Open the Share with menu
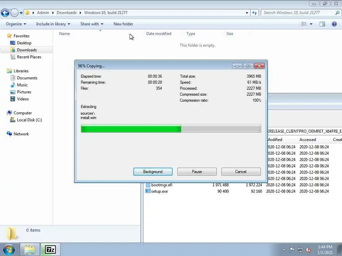 [x=92, y=24]
